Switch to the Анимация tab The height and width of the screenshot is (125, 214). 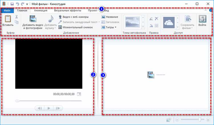(x=41, y=11)
